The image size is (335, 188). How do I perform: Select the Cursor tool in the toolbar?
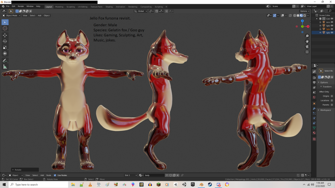point(5,28)
